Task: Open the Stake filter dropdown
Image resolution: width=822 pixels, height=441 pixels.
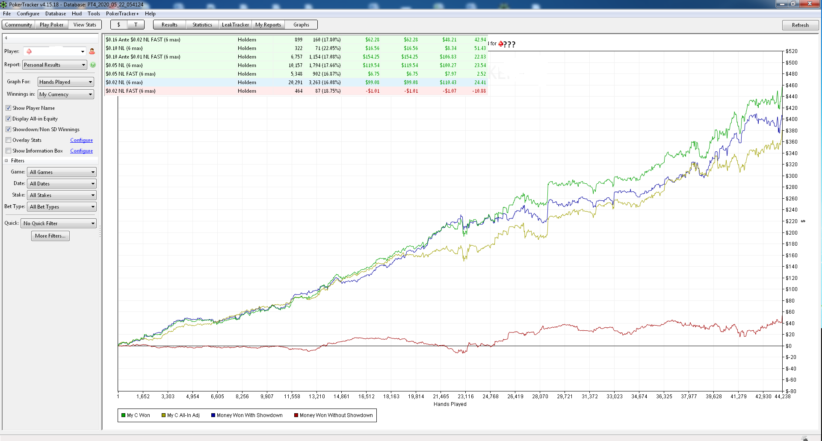Action: pos(62,195)
